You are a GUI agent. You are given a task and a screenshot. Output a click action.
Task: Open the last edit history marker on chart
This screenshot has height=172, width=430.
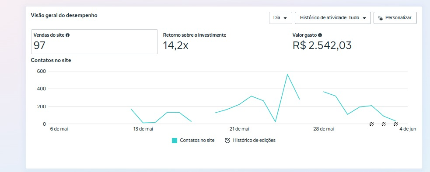tap(395, 124)
